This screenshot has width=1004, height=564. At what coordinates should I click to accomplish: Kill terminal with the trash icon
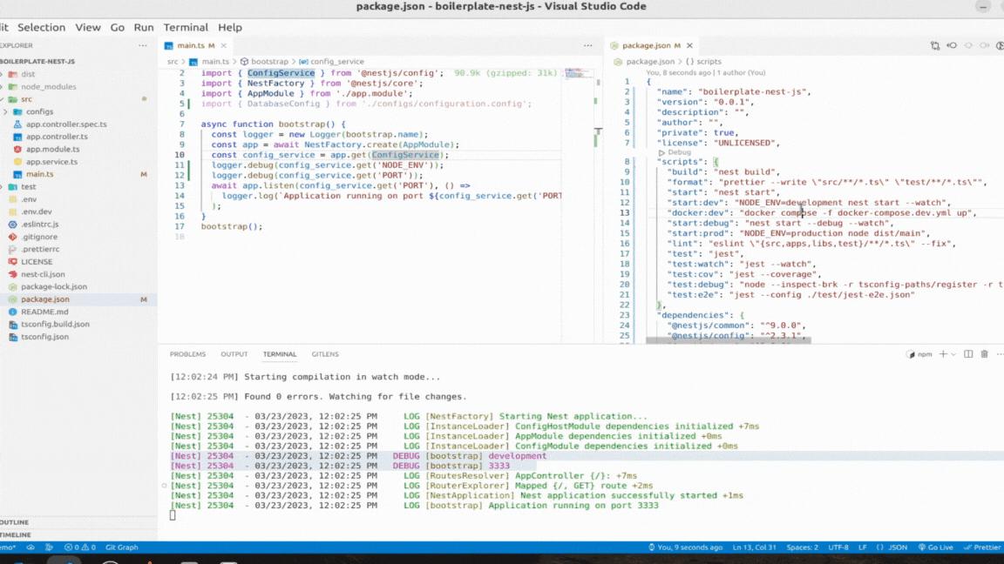coord(985,354)
